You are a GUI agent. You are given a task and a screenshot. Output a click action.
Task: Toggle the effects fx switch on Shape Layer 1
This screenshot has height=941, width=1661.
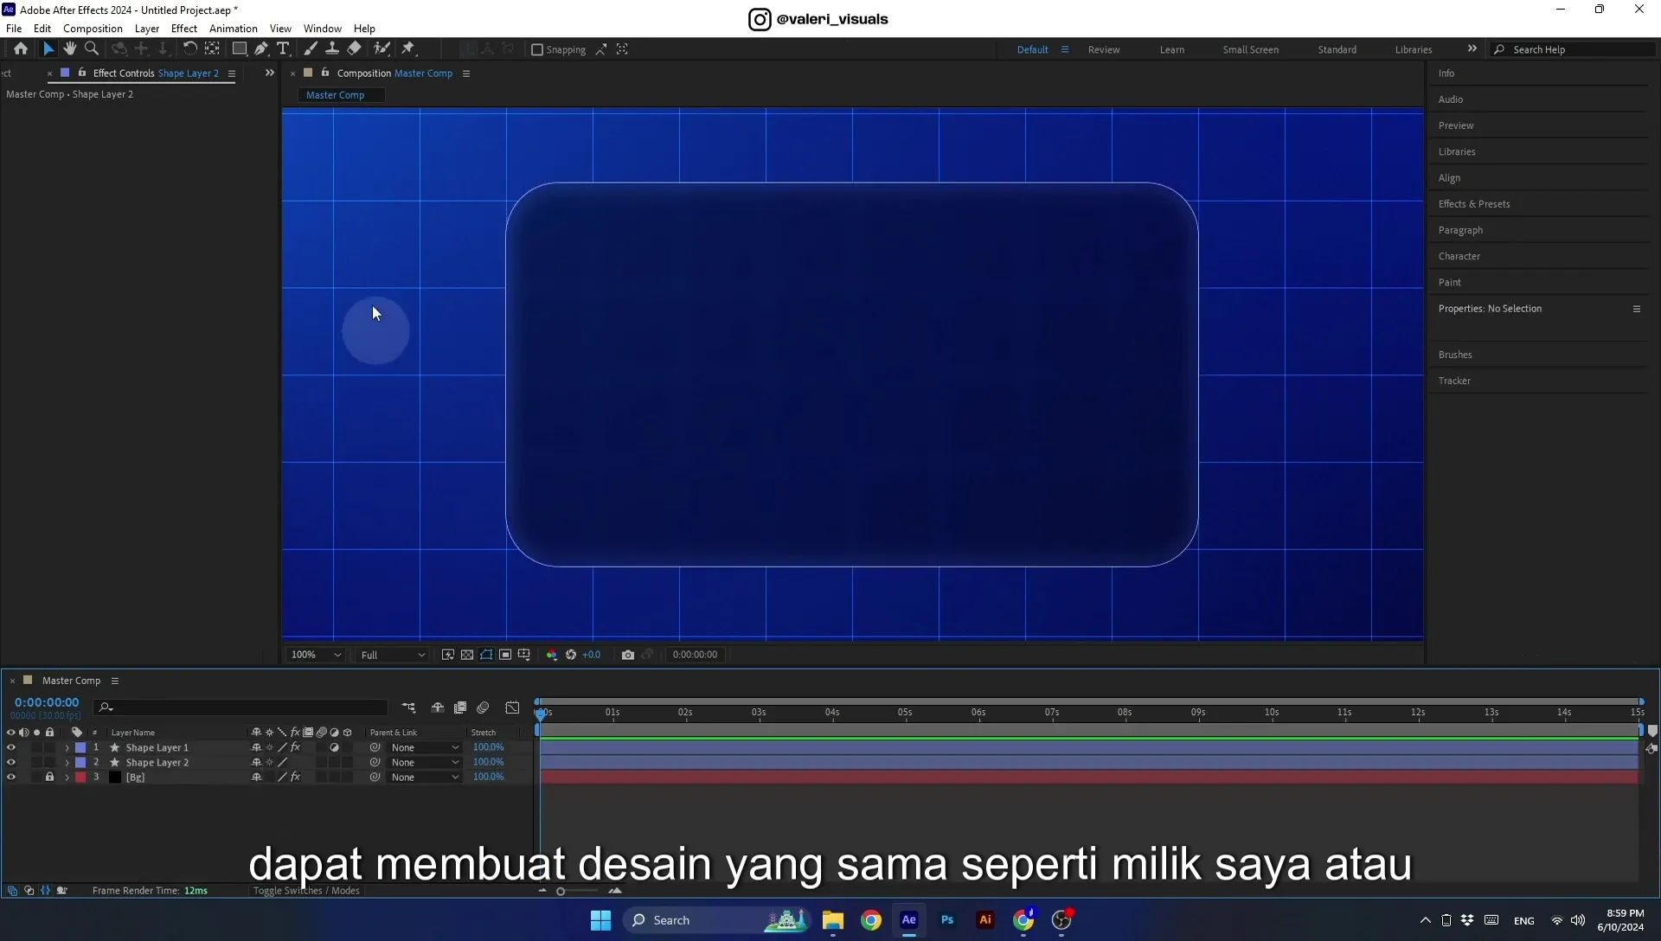[x=296, y=748]
